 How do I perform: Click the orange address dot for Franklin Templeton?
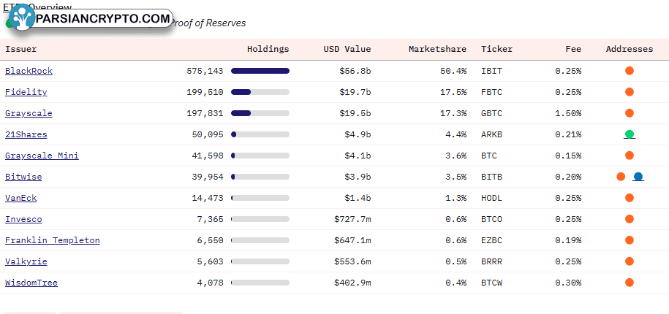click(630, 240)
